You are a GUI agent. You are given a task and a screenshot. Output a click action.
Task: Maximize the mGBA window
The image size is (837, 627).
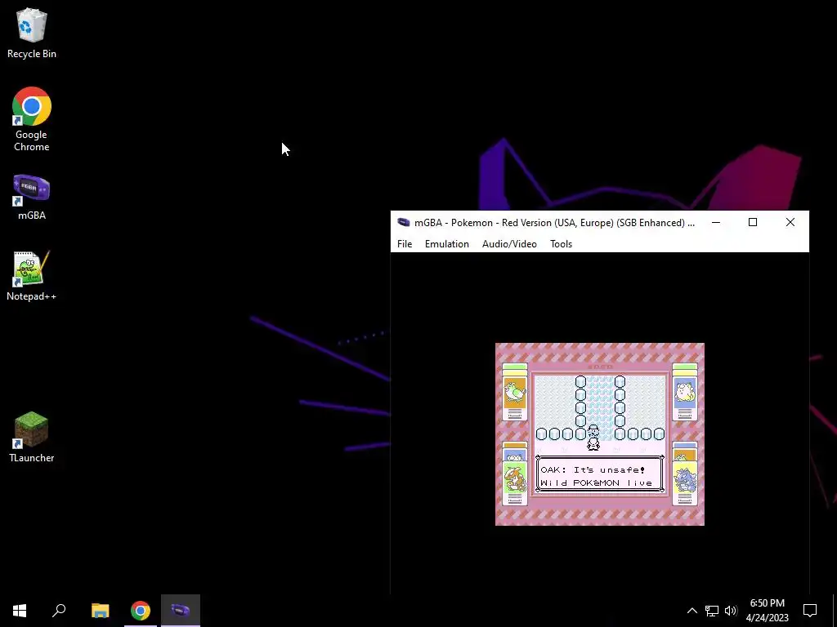[x=753, y=222]
